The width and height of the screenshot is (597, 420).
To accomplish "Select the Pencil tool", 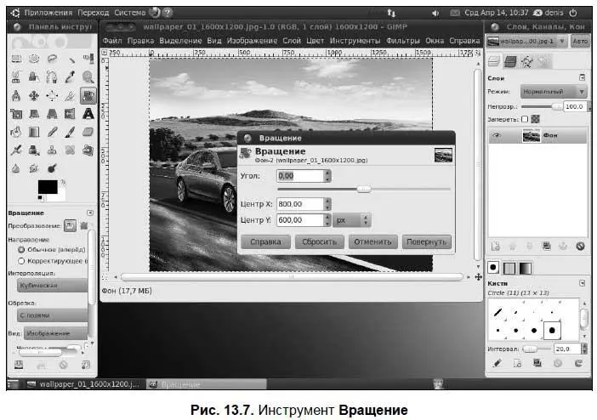I will coord(52,132).
